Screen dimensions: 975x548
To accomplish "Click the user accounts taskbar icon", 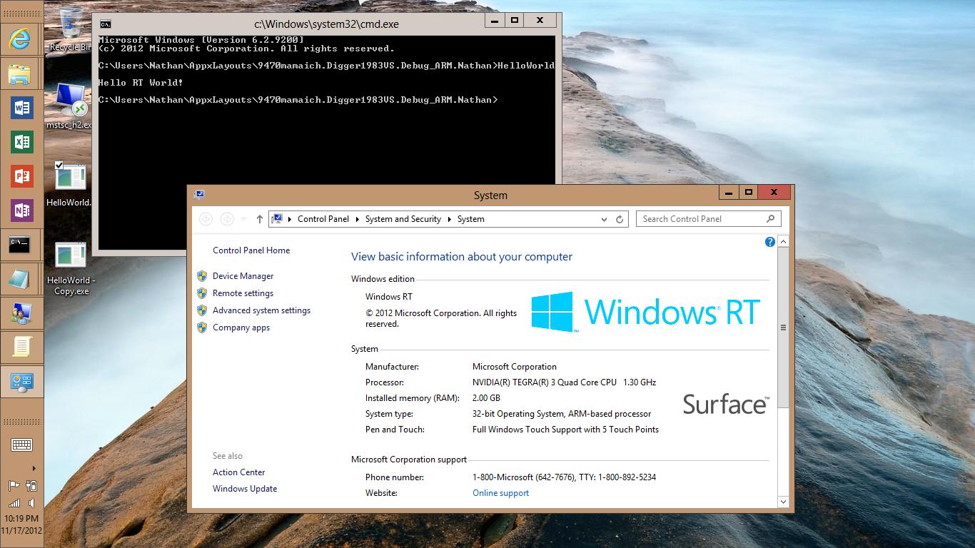I will tap(21, 313).
